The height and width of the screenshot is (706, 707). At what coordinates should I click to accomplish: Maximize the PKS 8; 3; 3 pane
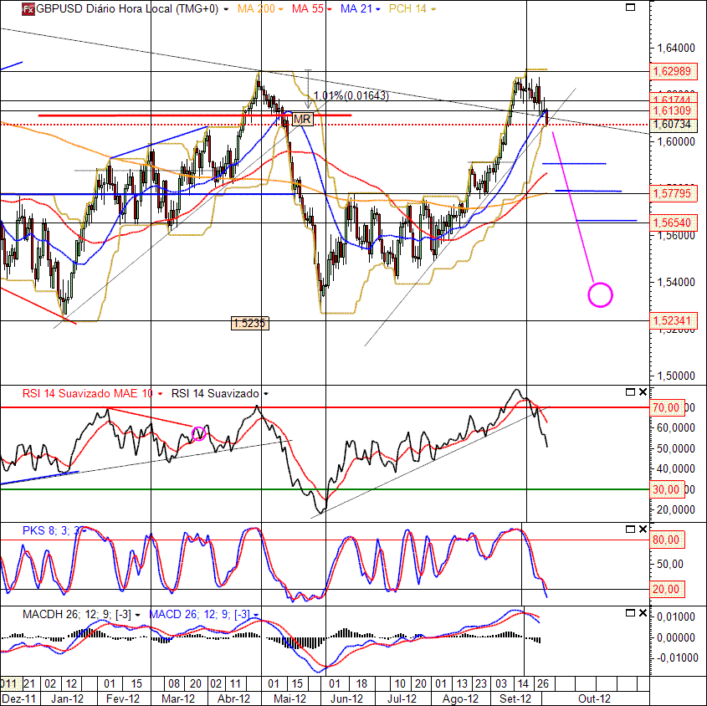tap(630, 529)
